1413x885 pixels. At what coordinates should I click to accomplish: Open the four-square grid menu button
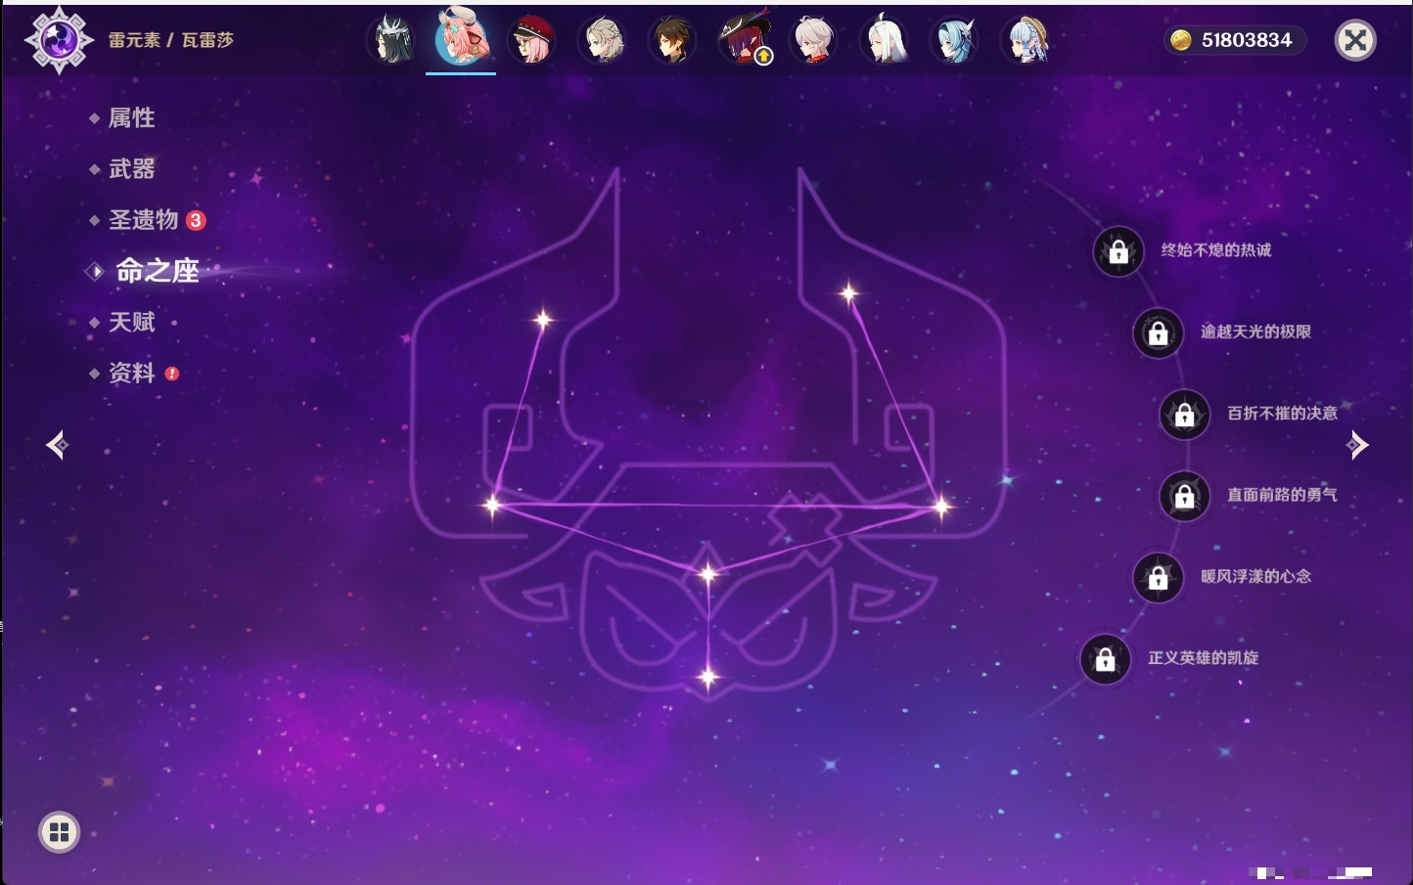tap(59, 832)
